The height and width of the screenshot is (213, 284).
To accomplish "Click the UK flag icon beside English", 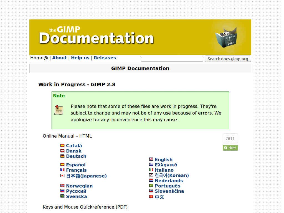I will click(151, 159).
